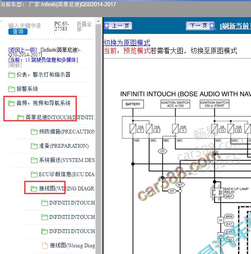Select the third INFINITI INTOUCH subfolder text
The width and height of the screenshot is (251, 254).
(x=72, y=231)
